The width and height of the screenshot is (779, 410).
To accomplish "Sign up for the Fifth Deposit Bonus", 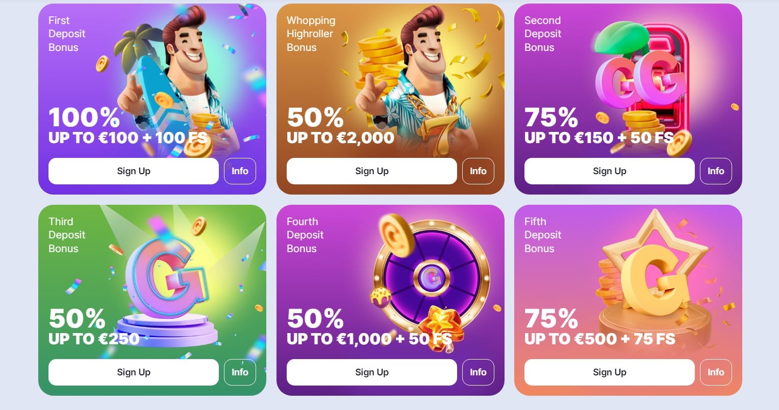I will point(610,372).
